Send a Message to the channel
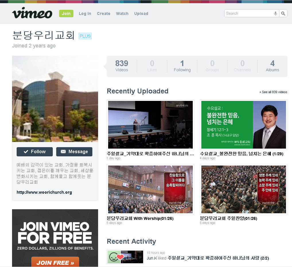Screen dimensions: 292x267 pos(74,152)
